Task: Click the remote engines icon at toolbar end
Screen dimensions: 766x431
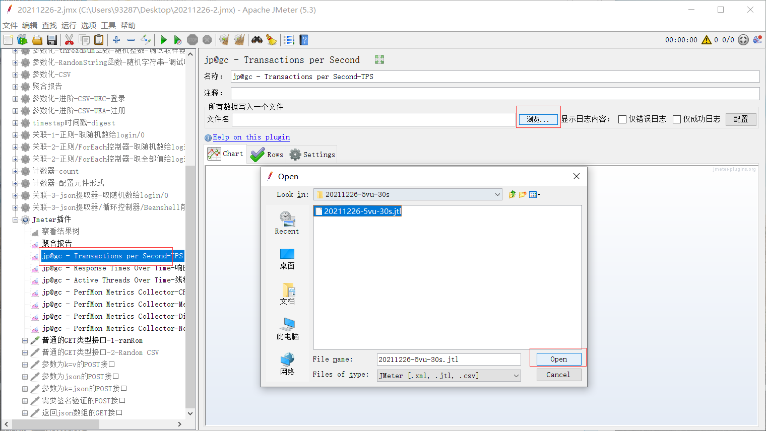Action: point(757,40)
